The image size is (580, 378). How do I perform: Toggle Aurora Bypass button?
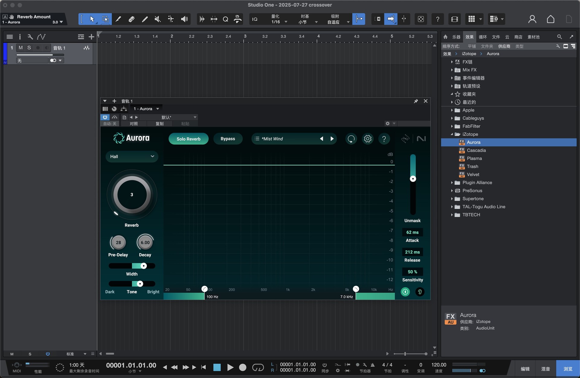click(228, 139)
